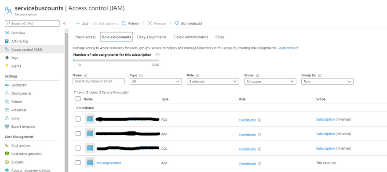This screenshot has height=172, width=387.
Task: Open the Type filter dropdown
Action: point(156,81)
